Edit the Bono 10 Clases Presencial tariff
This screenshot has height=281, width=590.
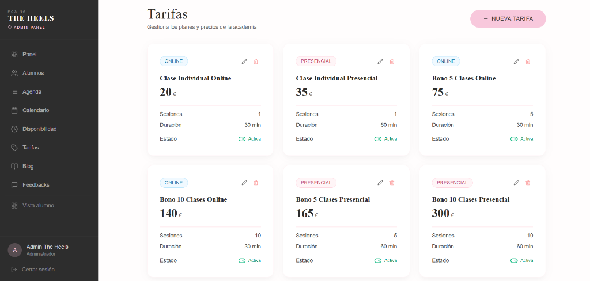516,183
